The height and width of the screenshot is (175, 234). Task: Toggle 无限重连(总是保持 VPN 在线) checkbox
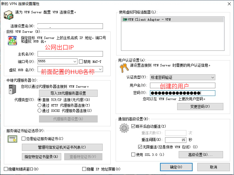coord(140,147)
